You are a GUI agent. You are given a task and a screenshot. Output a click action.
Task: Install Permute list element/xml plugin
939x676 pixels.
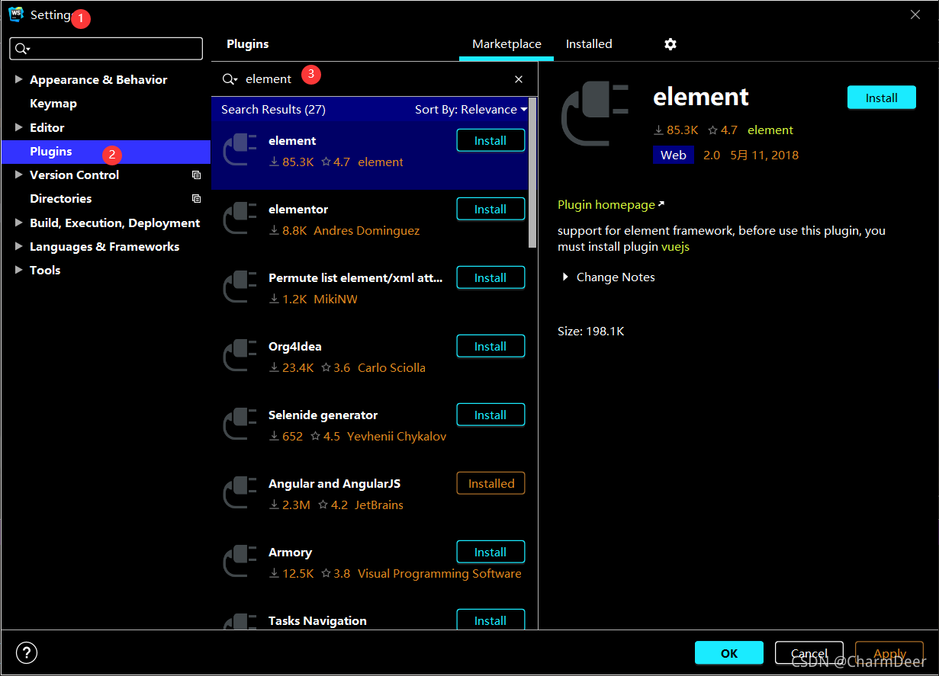click(490, 277)
